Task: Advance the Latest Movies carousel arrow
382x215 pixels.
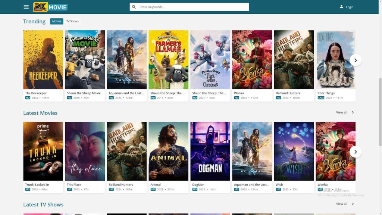Action: coord(356,152)
